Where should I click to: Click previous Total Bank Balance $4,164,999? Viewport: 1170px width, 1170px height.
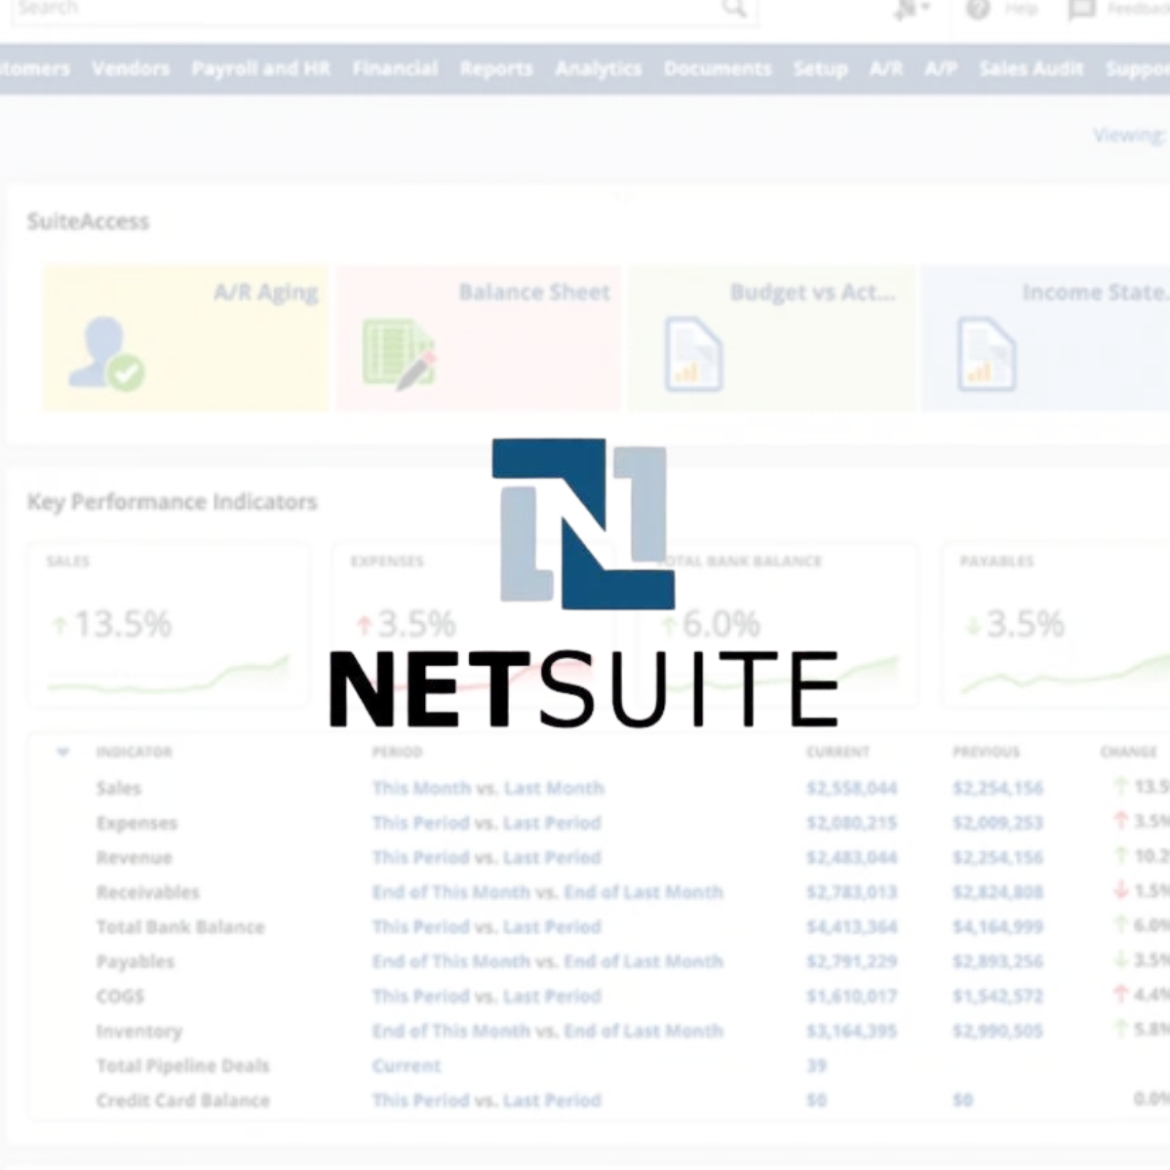[x=997, y=926]
